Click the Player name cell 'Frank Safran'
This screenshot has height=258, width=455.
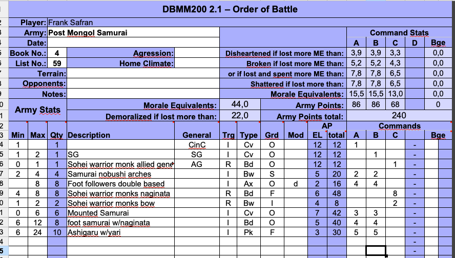[x=71, y=23]
